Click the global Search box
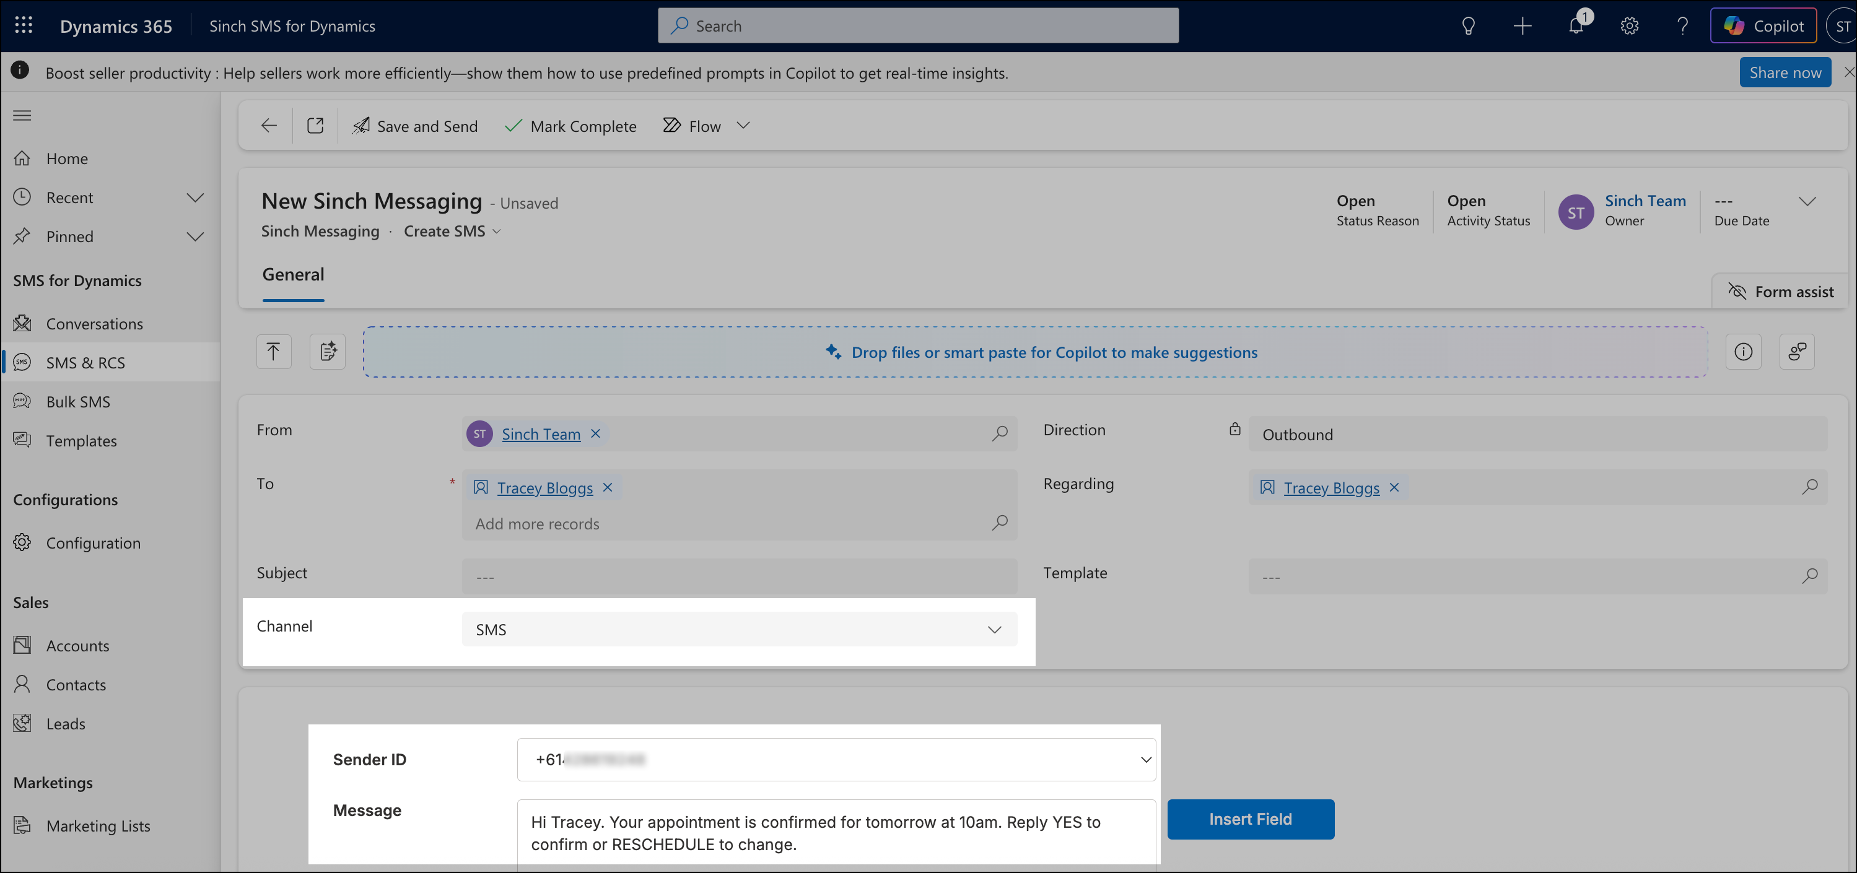 point(919,26)
